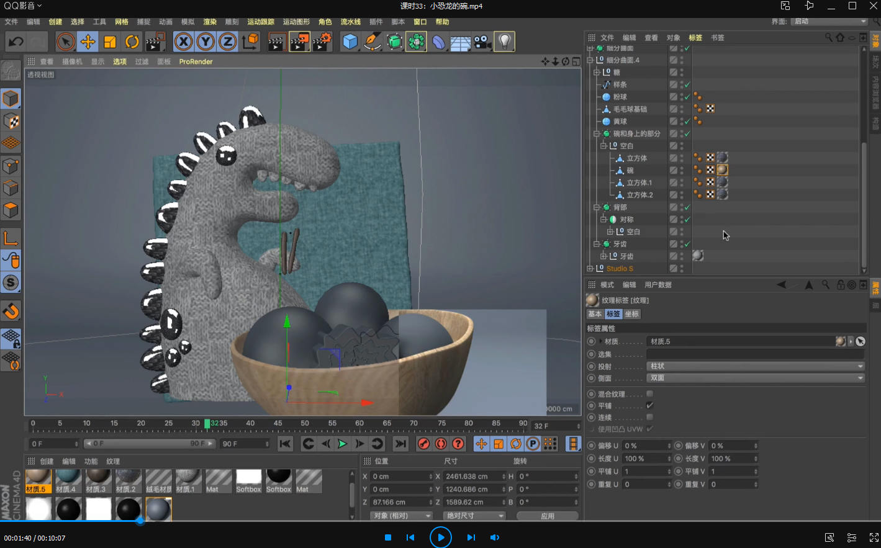Open the render settings icon
This screenshot has width=881, height=548.
click(x=322, y=42)
